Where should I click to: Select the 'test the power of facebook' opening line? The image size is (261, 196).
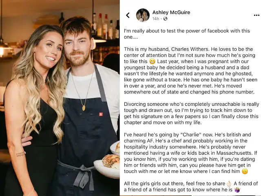point(187,34)
